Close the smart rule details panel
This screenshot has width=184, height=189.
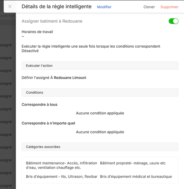coord(10,6)
